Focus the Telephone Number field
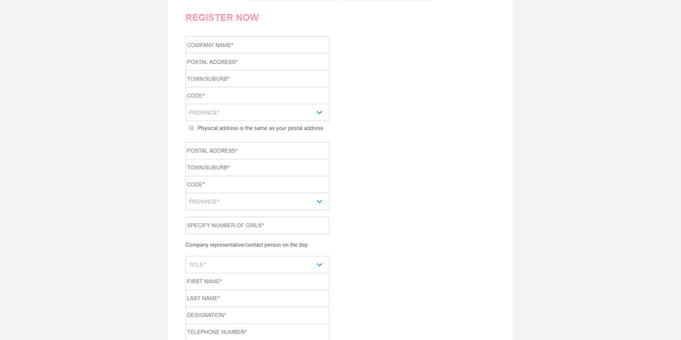681x340 pixels. (257, 332)
